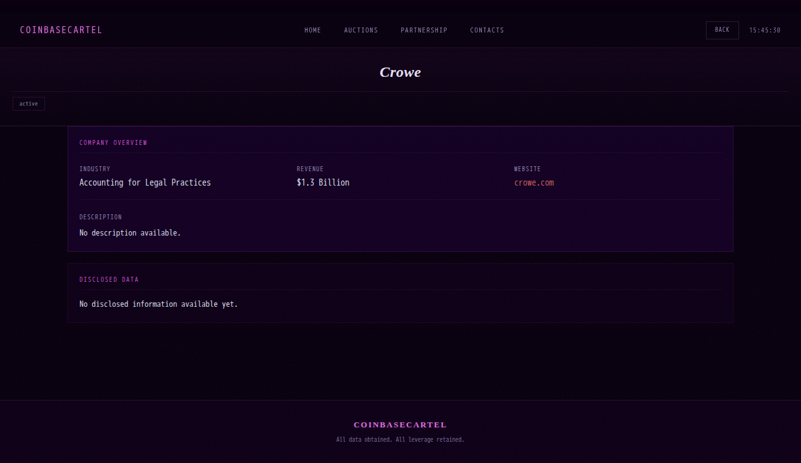Select the Accounting for Legal Practices value
Image resolution: width=801 pixels, height=463 pixels.
click(145, 182)
